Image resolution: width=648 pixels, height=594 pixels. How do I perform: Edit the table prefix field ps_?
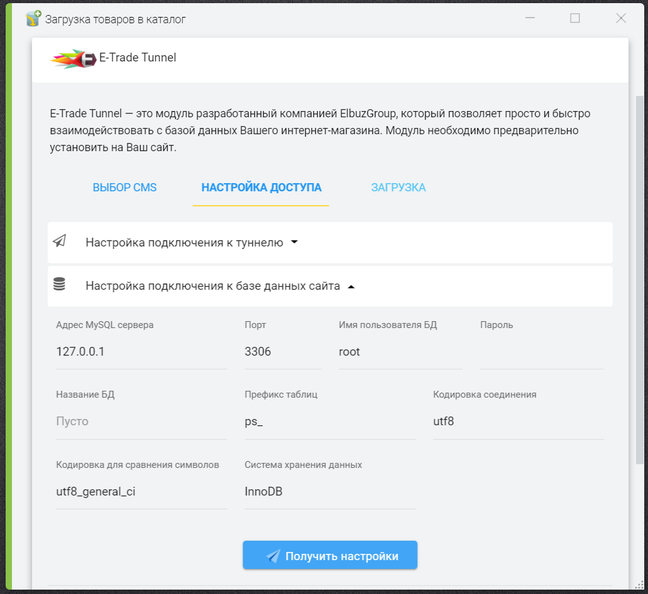coord(330,422)
